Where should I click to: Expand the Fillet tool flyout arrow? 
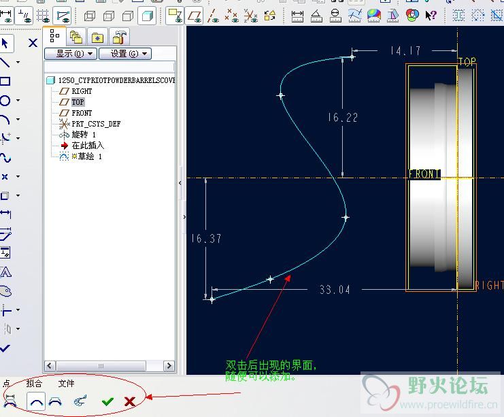coord(18,138)
